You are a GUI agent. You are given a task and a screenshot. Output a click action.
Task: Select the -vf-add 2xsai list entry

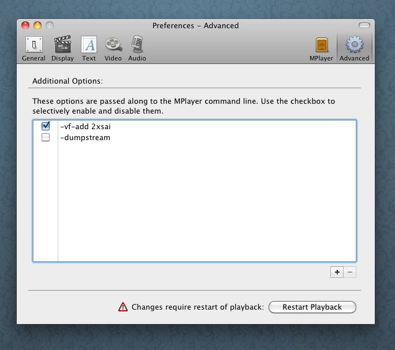tap(85, 126)
